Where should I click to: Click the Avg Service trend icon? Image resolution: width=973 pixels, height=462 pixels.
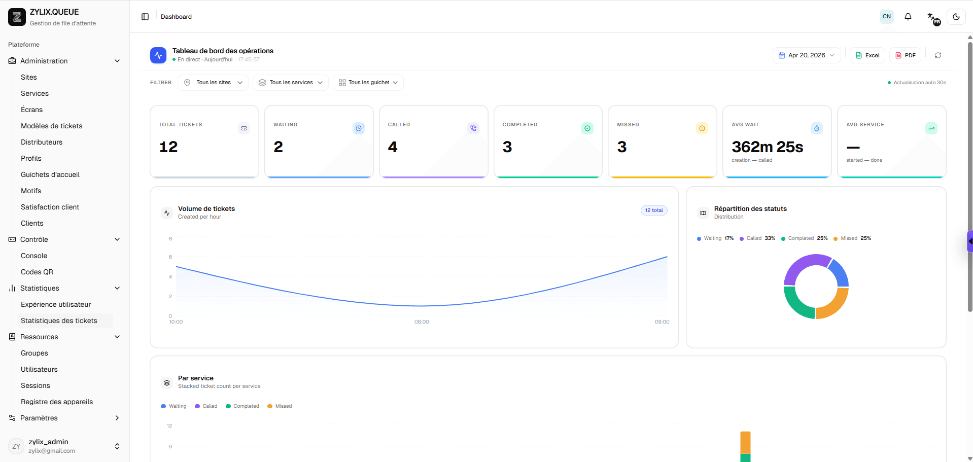931,128
